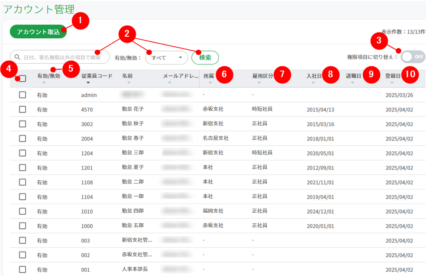
Task: Click sort arrow under 雇用区分 column
Action: pyautogui.click(x=259, y=82)
